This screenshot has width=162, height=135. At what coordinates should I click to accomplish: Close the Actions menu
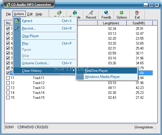pos(19,14)
